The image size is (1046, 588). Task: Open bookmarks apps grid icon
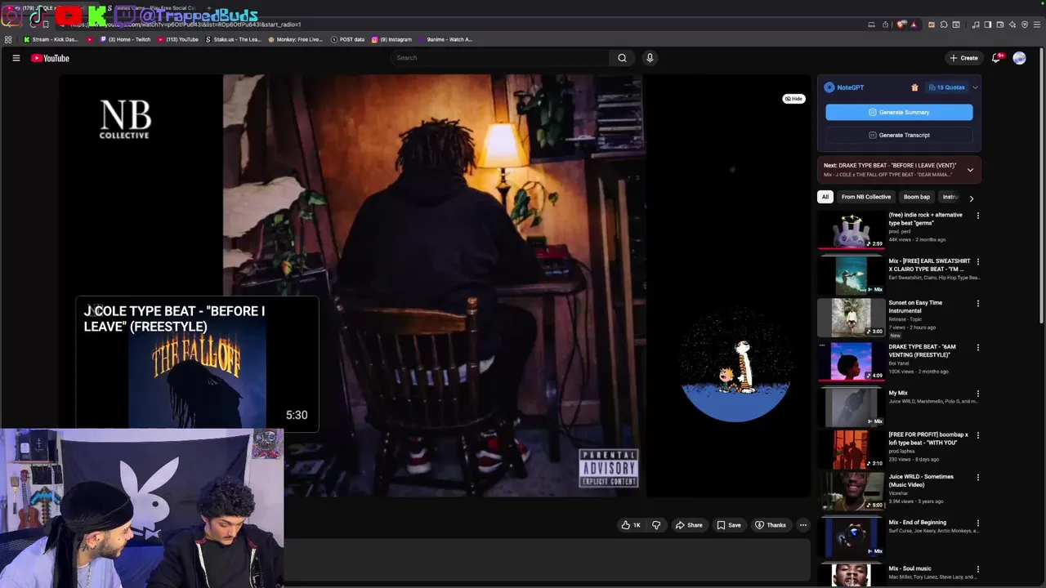tap(8, 39)
